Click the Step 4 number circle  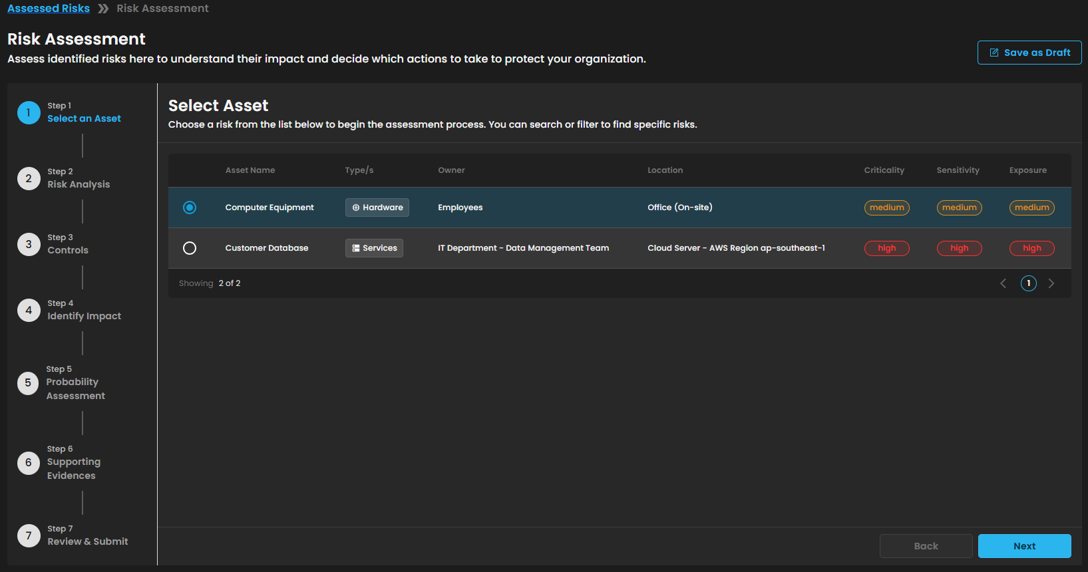click(x=29, y=310)
